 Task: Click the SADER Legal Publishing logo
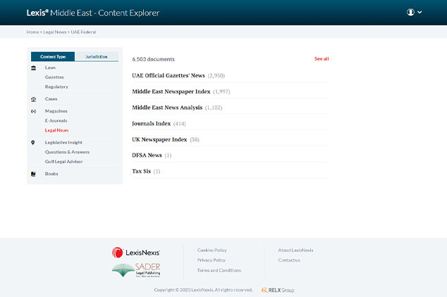pos(136,270)
